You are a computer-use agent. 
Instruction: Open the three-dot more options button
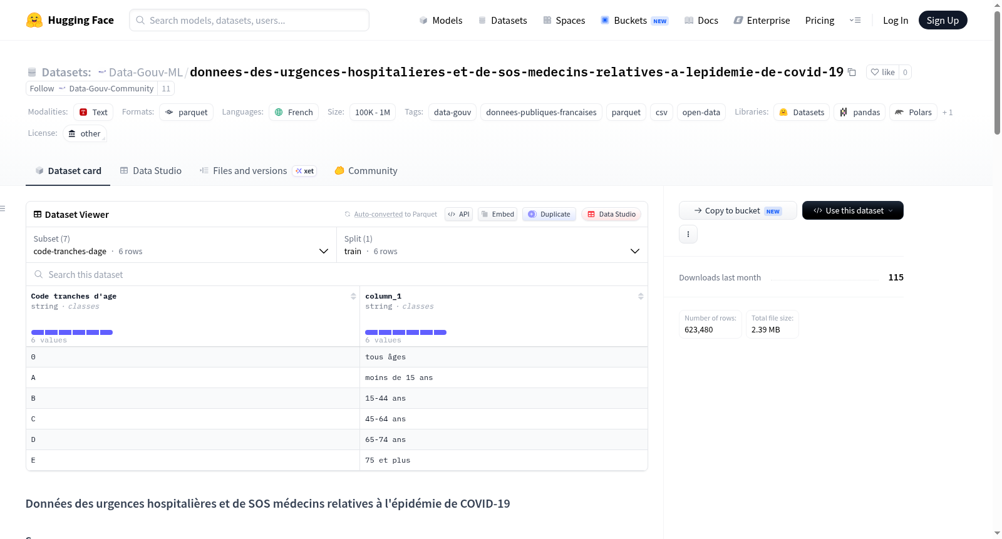click(x=688, y=234)
